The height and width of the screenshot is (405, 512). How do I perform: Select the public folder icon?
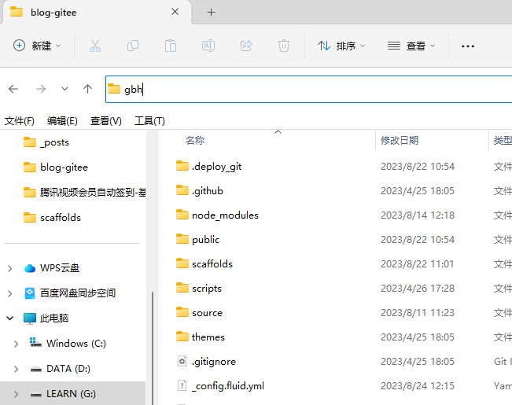[x=182, y=239]
